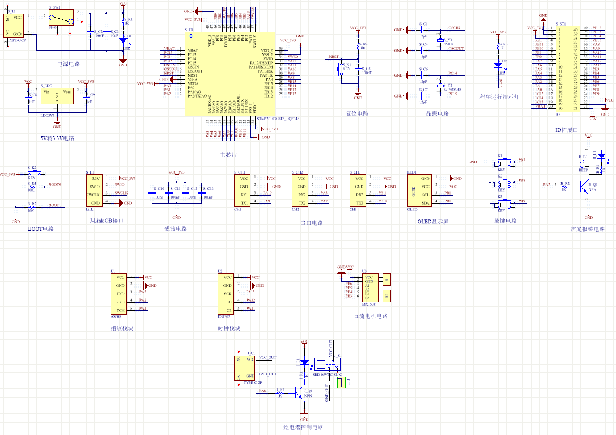Click the '滤波电路' section label
Viewport: 616px width, 435px height.
pos(176,229)
